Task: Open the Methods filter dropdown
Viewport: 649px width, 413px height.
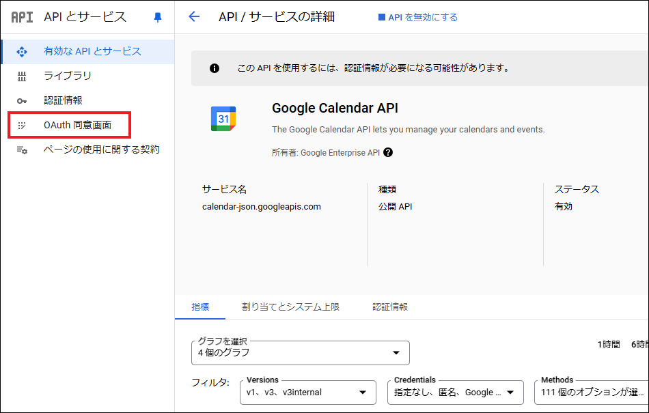Action: click(592, 392)
